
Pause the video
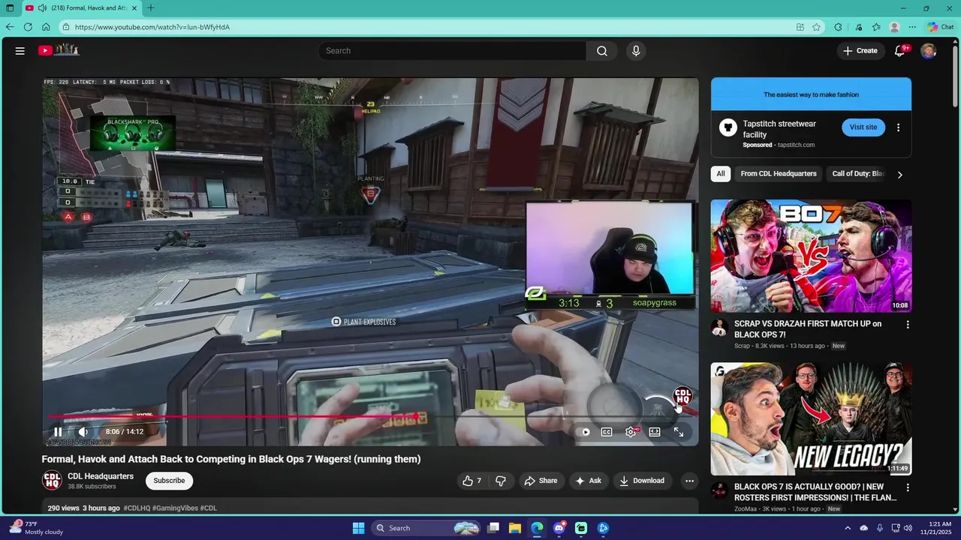pos(58,432)
